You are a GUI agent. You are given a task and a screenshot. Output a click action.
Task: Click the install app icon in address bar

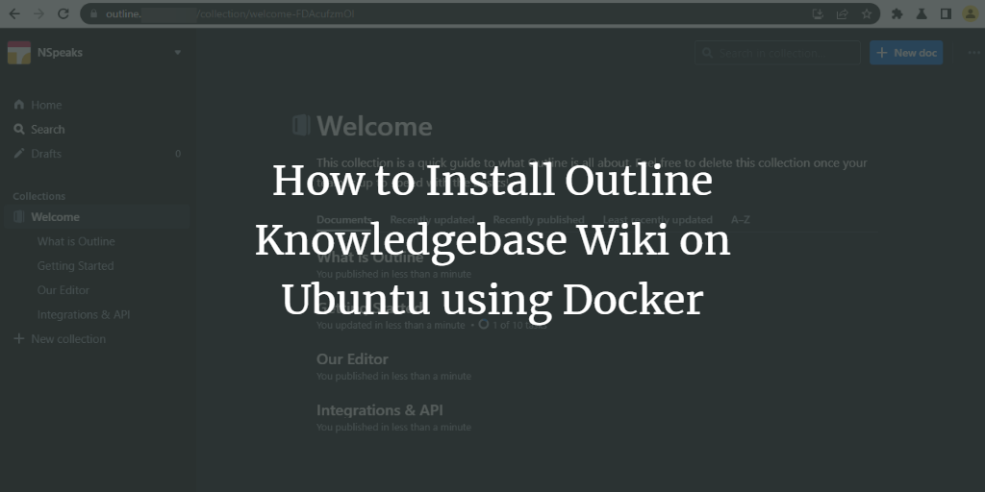pyautogui.click(x=818, y=13)
